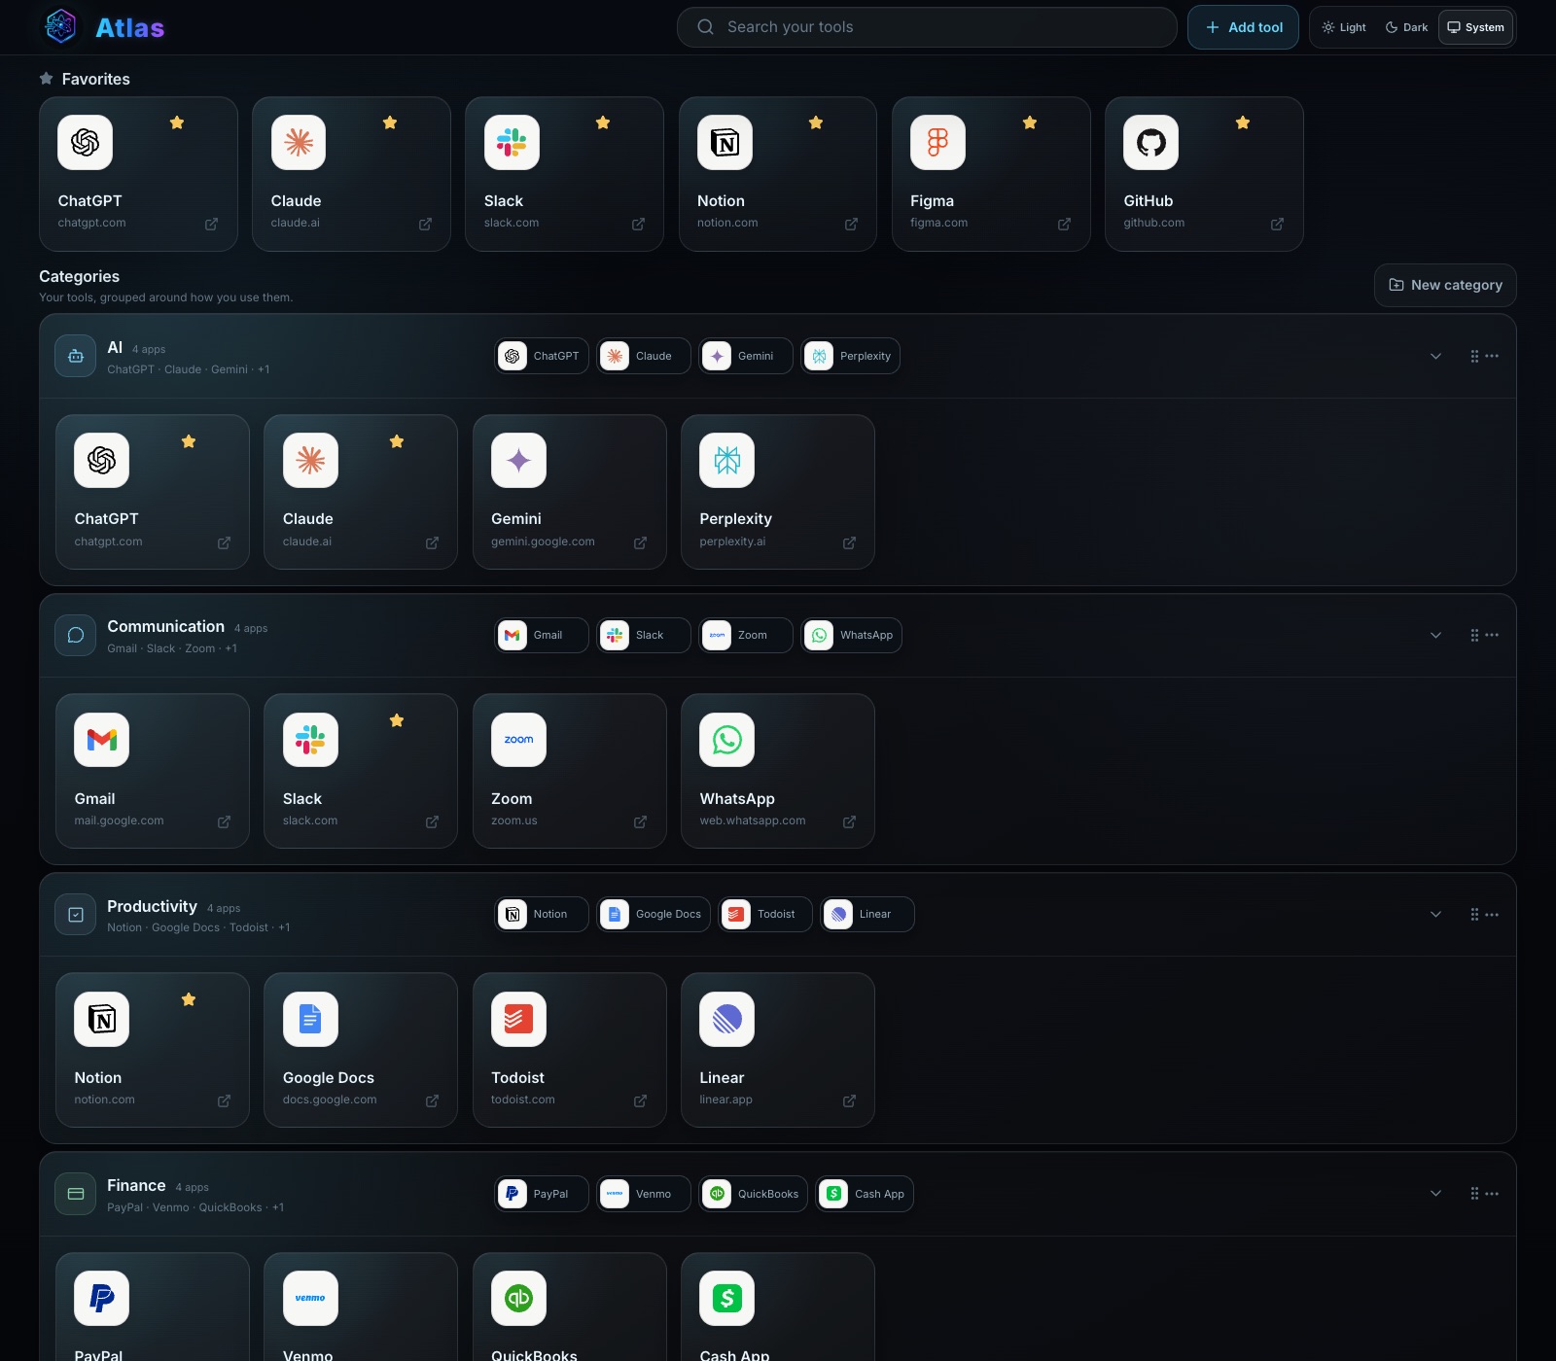Click the QuickBooks chip in Finance header

click(x=754, y=1194)
